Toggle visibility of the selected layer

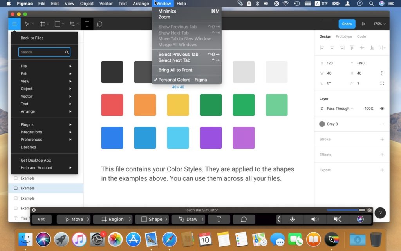click(382, 108)
